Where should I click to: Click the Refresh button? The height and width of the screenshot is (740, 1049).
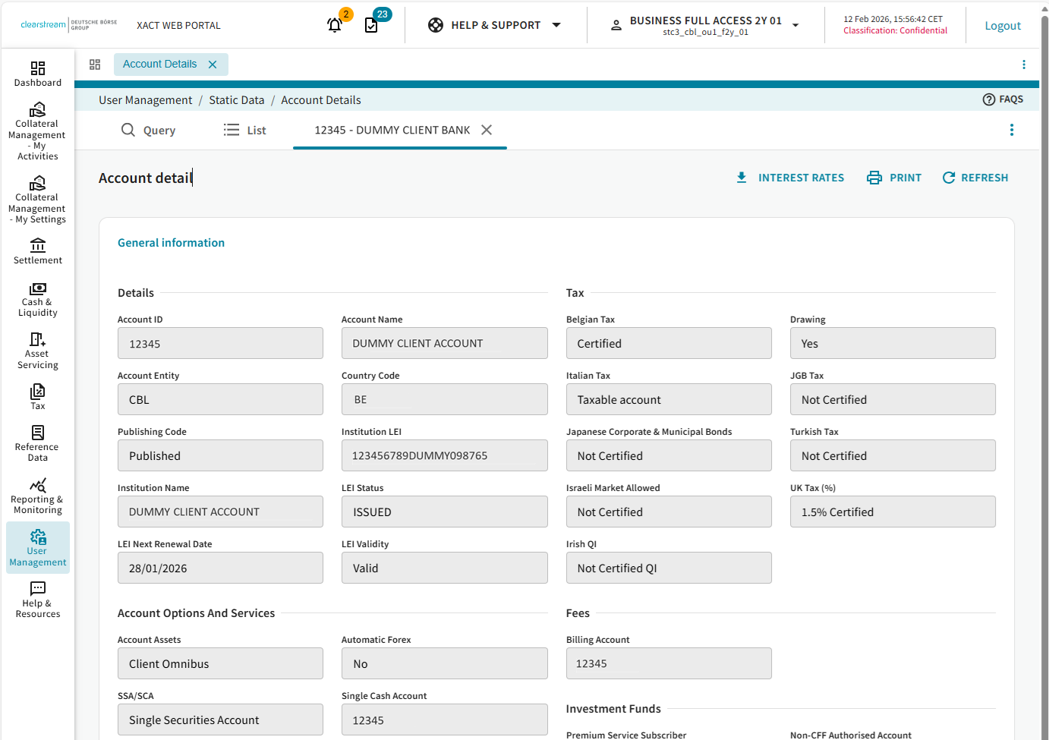(x=975, y=178)
